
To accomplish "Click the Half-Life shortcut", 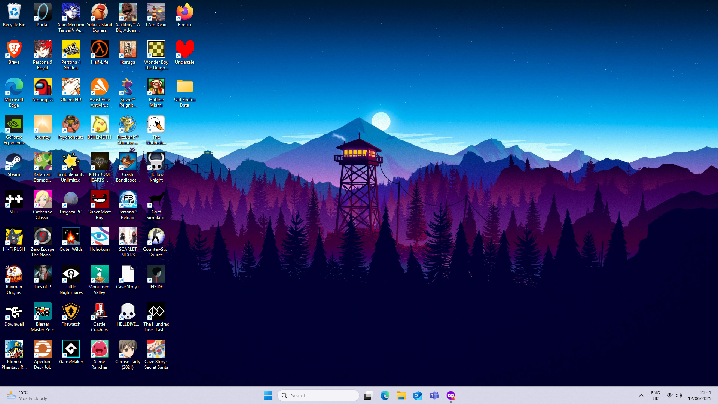I will pos(100,49).
